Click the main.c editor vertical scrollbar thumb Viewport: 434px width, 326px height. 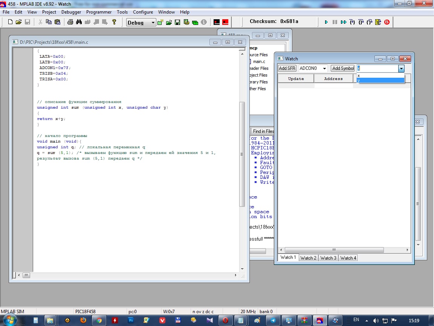pos(242,154)
